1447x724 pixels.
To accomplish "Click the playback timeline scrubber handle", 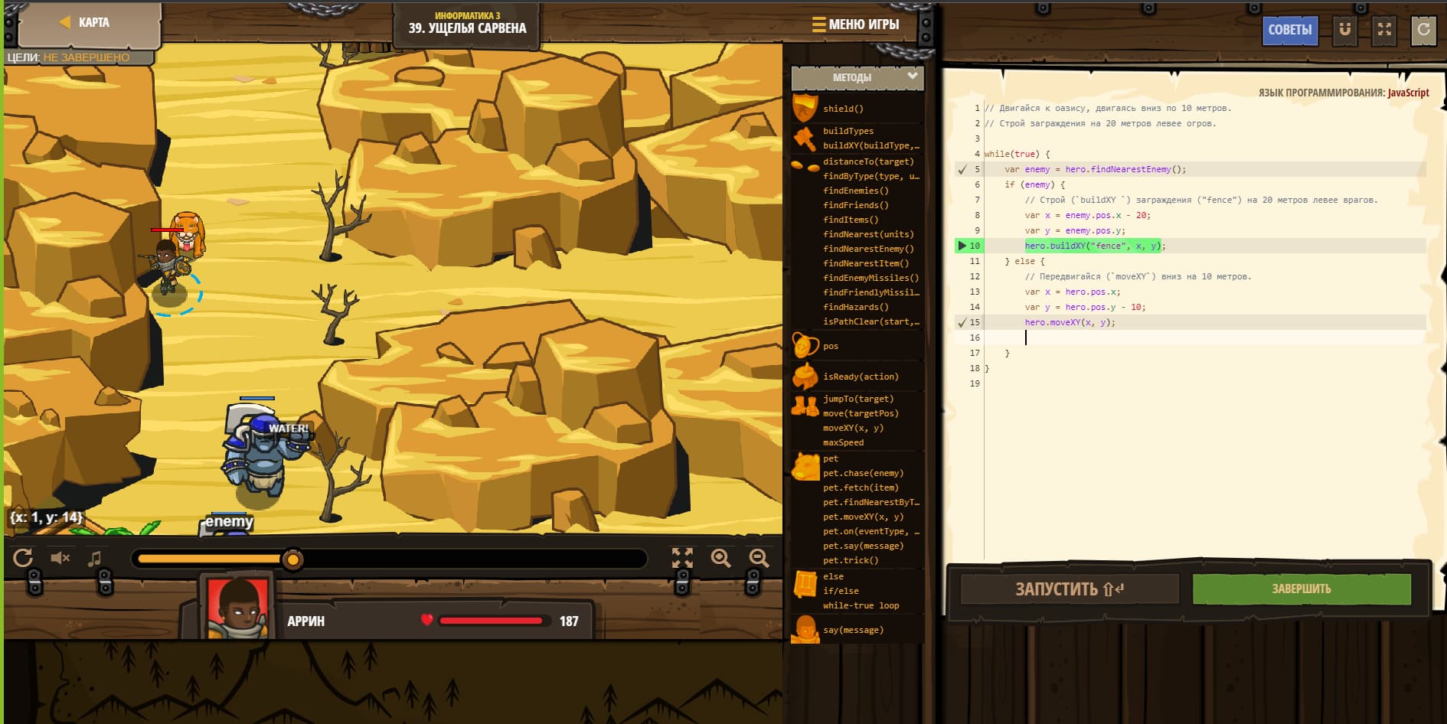I will coord(292,559).
